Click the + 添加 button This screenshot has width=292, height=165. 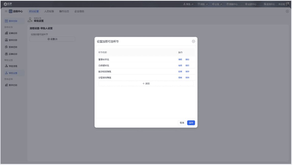tap(146, 84)
